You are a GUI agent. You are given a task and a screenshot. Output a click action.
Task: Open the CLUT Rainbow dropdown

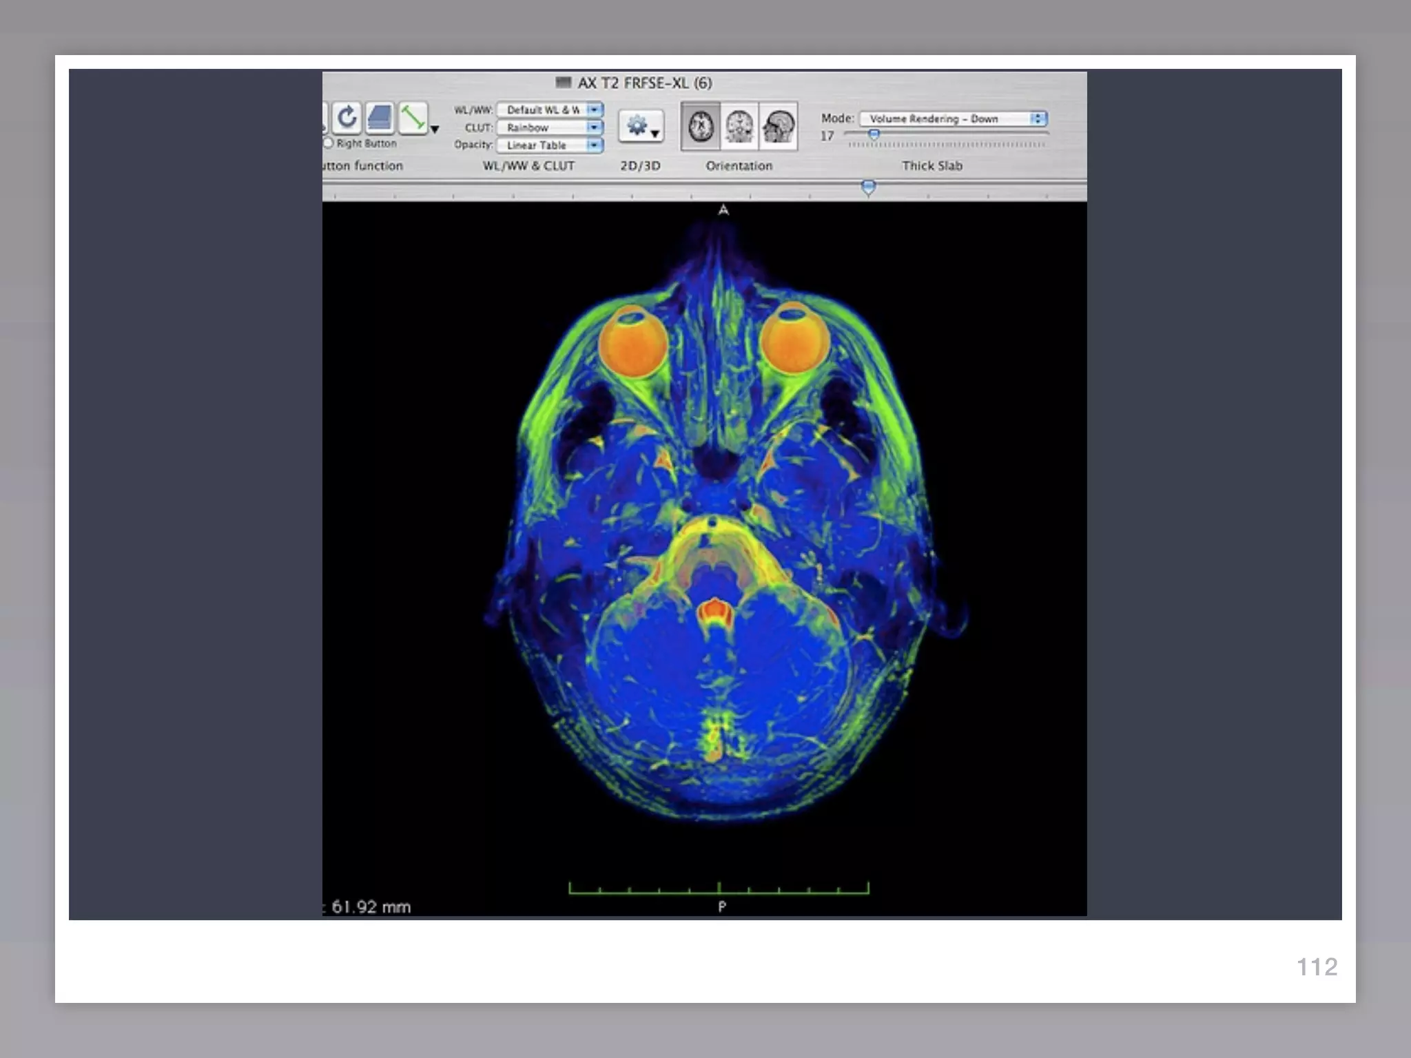[550, 127]
